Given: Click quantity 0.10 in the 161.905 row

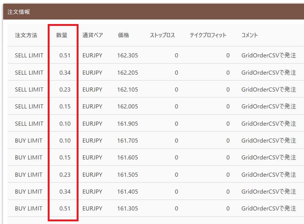Looking at the screenshot, I should (x=65, y=123).
